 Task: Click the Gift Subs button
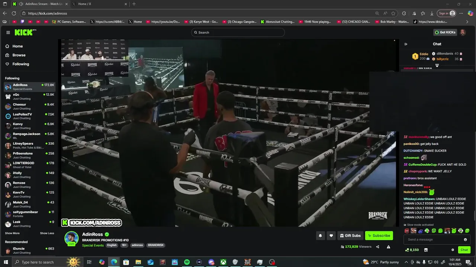pyautogui.click(x=350, y=235)
